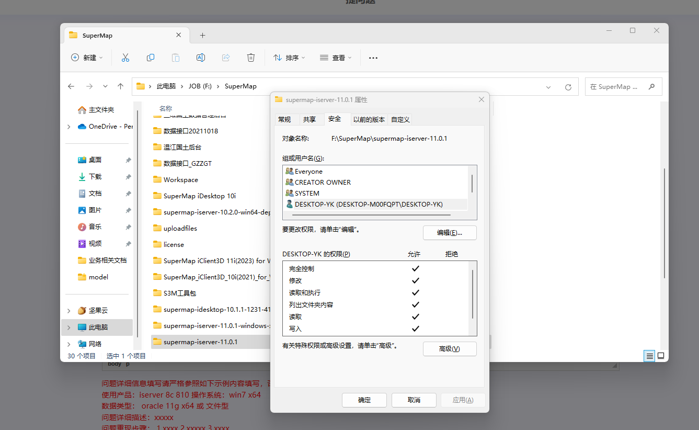The image size is (699, 430).
Task: Select the S3M工具包 folder
Action: tap(174, 293)
